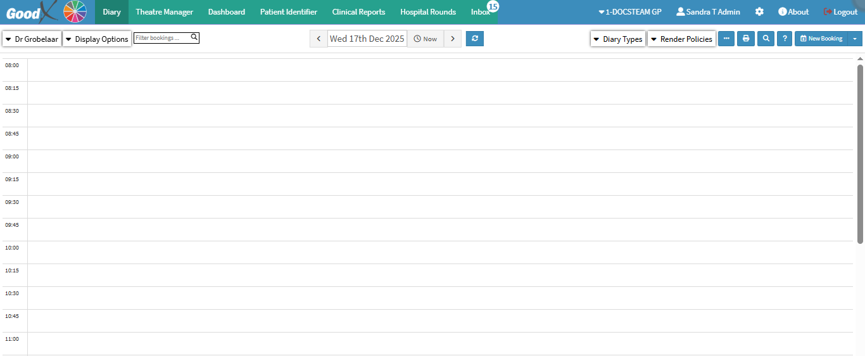This screenshot has width=865, height=356.
Task: Click the Filter bookings input field
Action: (162, 38)
